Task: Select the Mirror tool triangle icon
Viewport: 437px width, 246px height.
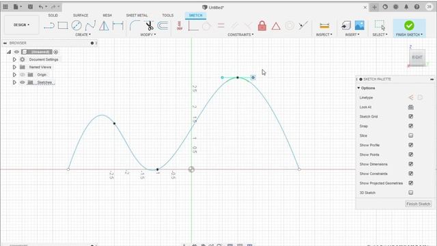Action: [x=104, y=26]
